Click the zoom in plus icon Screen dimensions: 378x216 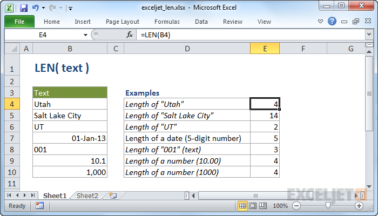coord(359,206)
